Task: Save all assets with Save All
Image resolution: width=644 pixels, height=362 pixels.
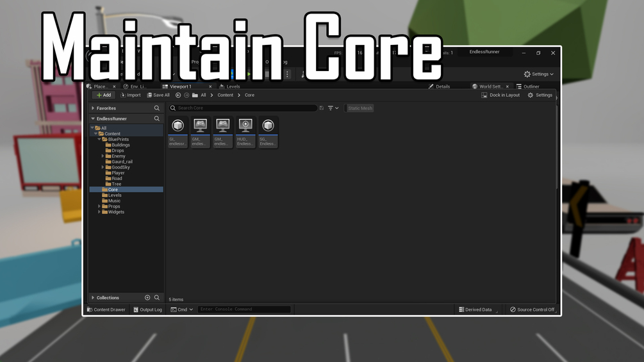Action: [158, 95]
